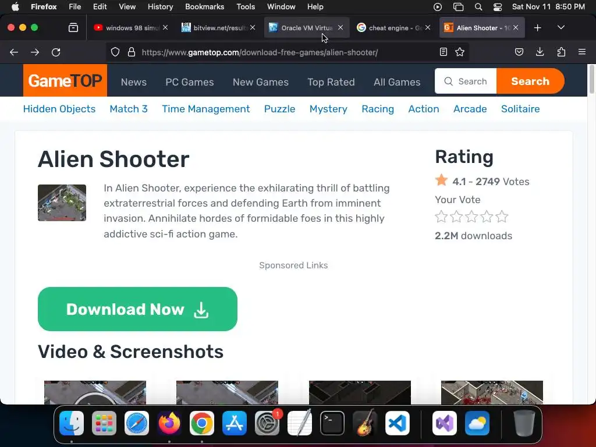Open the Firefox View icon
This screenshot has width=596, height=447.
point(73,28)
